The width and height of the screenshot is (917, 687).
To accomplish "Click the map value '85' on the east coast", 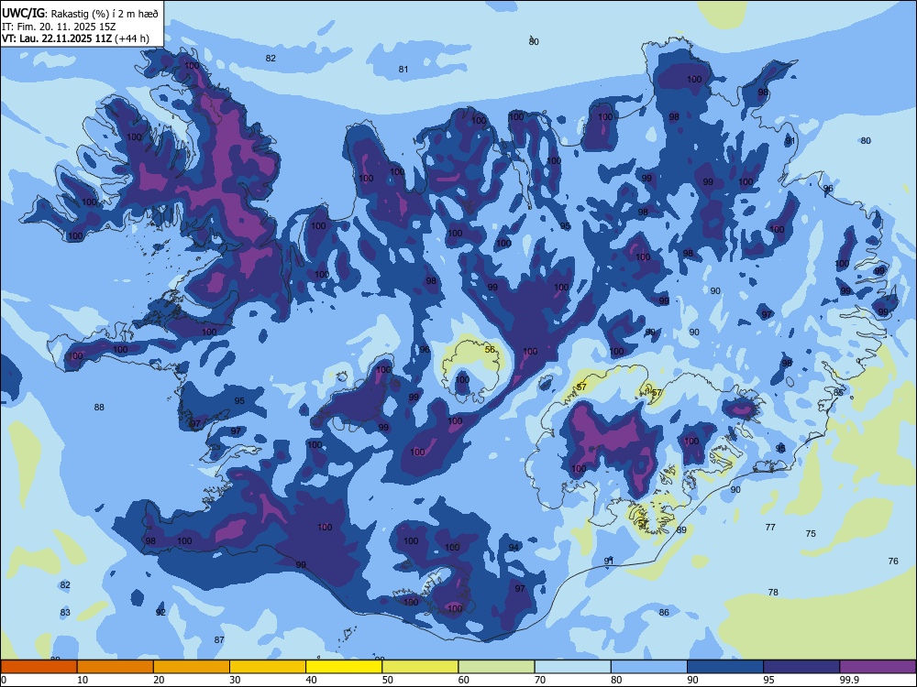I will (839, 393).
